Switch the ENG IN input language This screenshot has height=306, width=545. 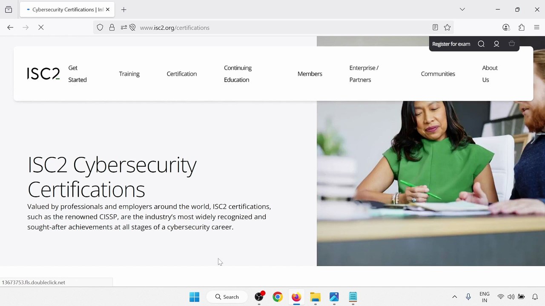pyautogui.click(x=485, y=297)
